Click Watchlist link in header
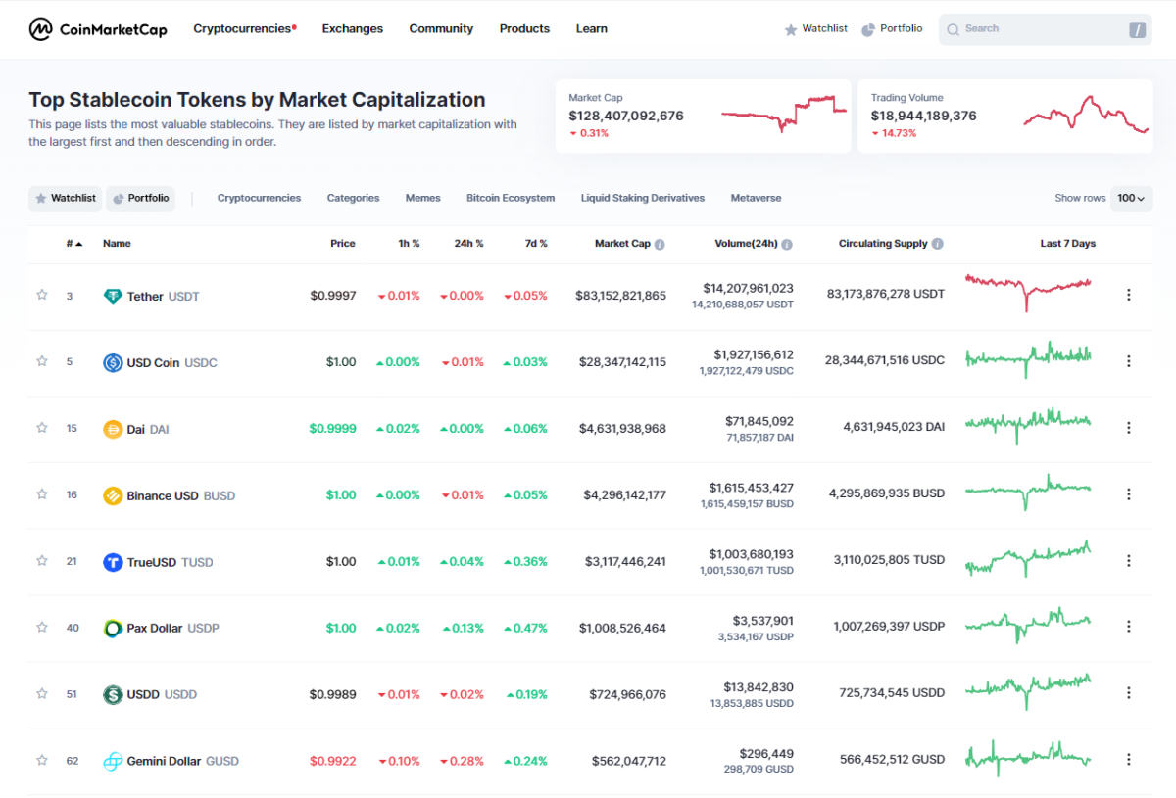Screen dimensions: 1176x798 [815, 29]
